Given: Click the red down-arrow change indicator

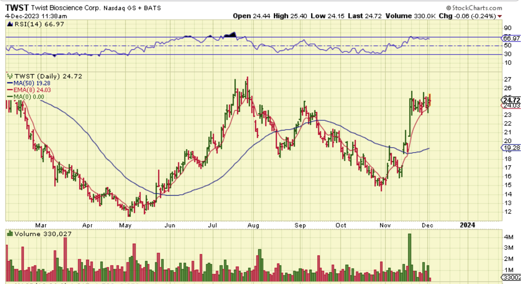Looking at the screenshot, I should [x=500, y=16].
